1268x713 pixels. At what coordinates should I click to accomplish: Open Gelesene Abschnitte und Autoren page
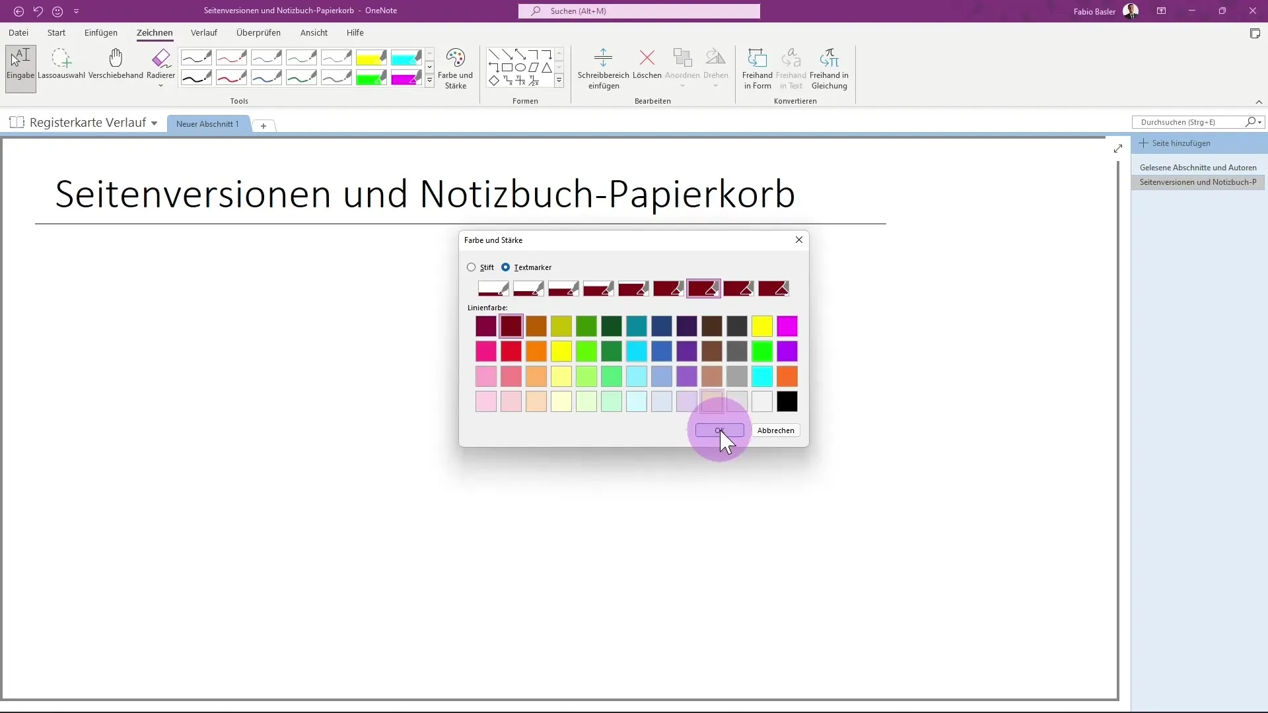pyautogui.click(x=1197, y=168)
